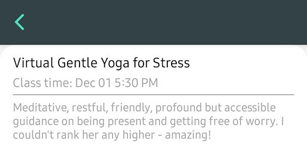This screenshot has width=307, height=160.
Task: Click the word Stress in the title
Action: (171, 63)
